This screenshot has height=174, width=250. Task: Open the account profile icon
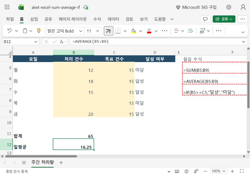coord(243,7)
